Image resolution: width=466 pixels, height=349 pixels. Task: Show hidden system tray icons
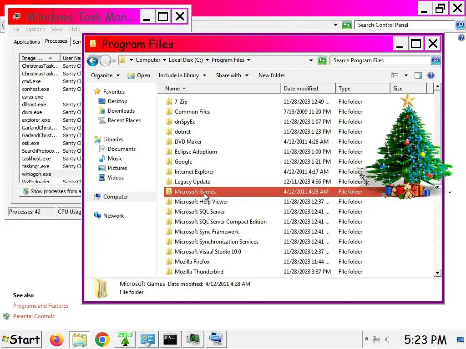click(x=366, y=339)
